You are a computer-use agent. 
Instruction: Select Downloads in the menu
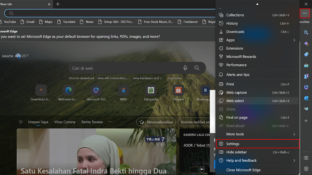pyautogui.click(x=235, y=32)
